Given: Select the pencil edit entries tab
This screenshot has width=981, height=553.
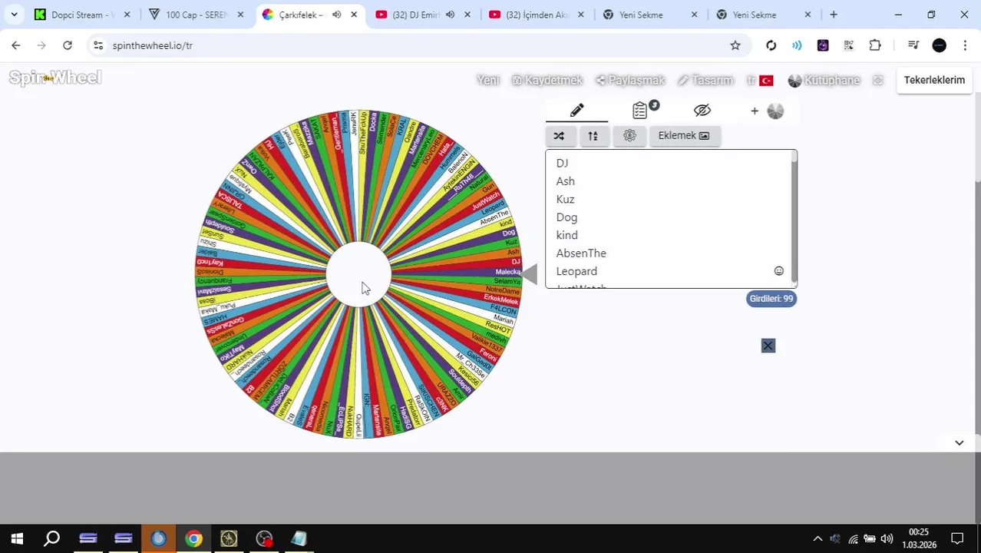Looking at the screenshot, I should 577,111.
